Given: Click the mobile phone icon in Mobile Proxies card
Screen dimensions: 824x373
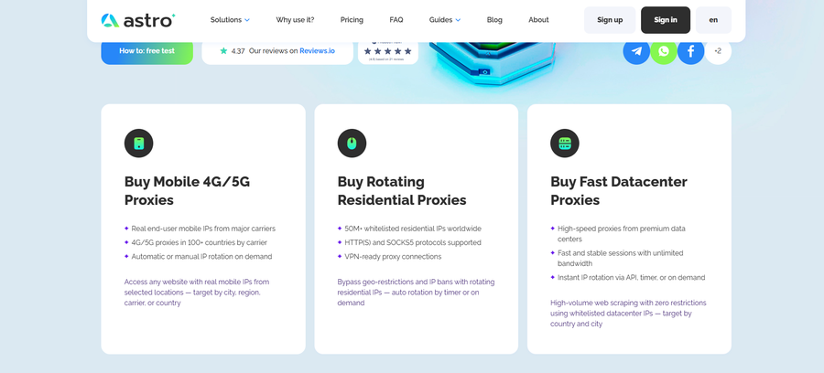Looking at the screenshot, I should [x=139, y=144].
